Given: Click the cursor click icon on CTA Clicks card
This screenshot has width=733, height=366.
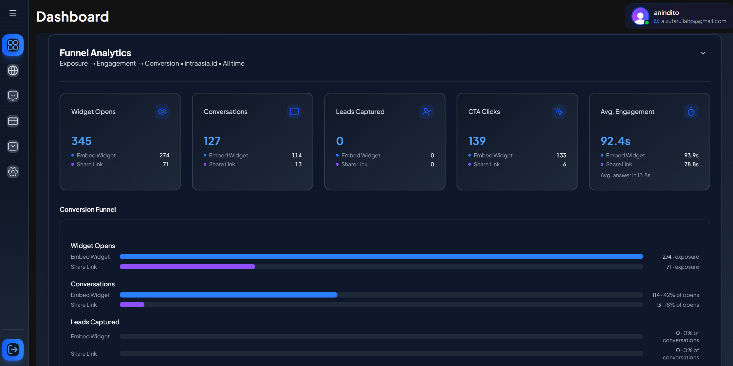Looking at the screenshot, I should 559,112.
